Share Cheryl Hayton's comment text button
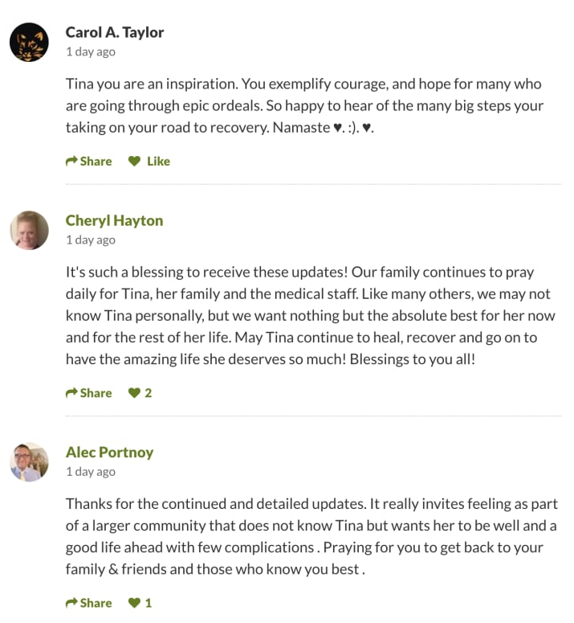This screenshot has height=623, width=574. pyautogui.click(x=96, y=393)
